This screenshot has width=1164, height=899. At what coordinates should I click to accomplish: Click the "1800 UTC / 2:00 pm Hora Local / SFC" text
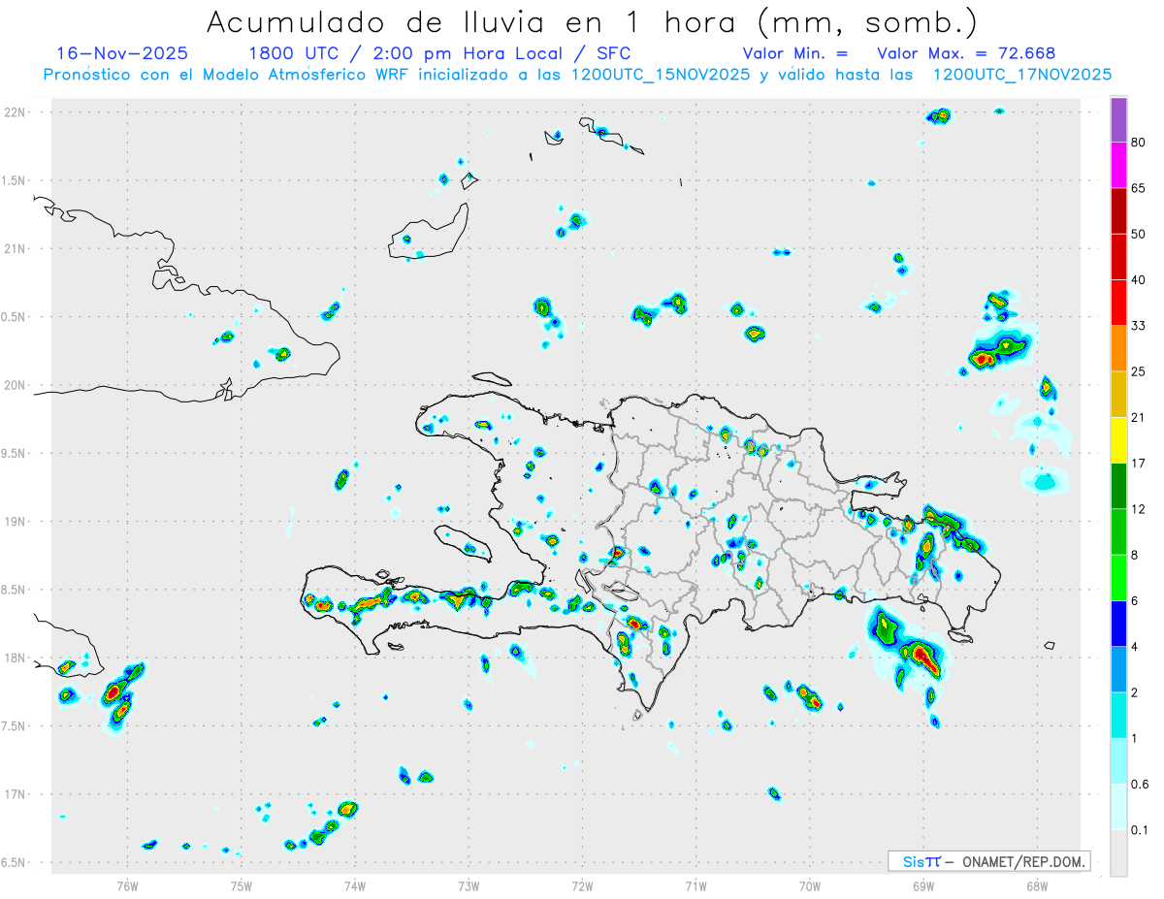pos(439,53)
